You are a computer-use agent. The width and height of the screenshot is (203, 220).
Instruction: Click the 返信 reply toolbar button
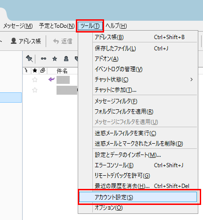63,41
